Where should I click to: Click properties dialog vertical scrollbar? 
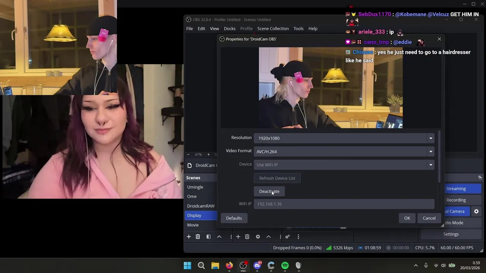(x=439, y=156)
